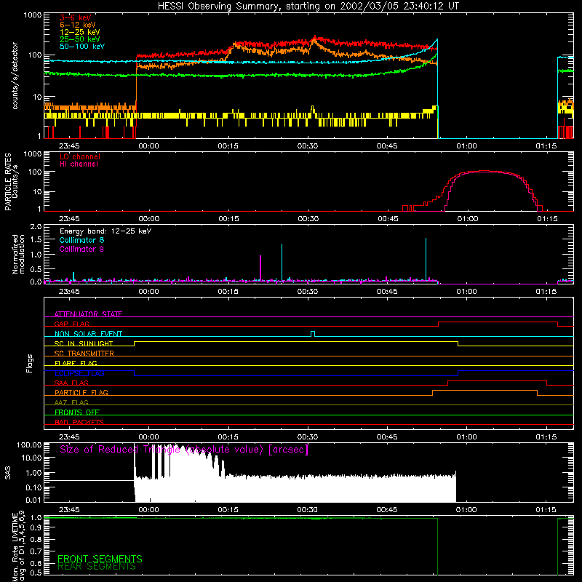Click the FRONT SEGMENTS legend entry

coord(100,559)
